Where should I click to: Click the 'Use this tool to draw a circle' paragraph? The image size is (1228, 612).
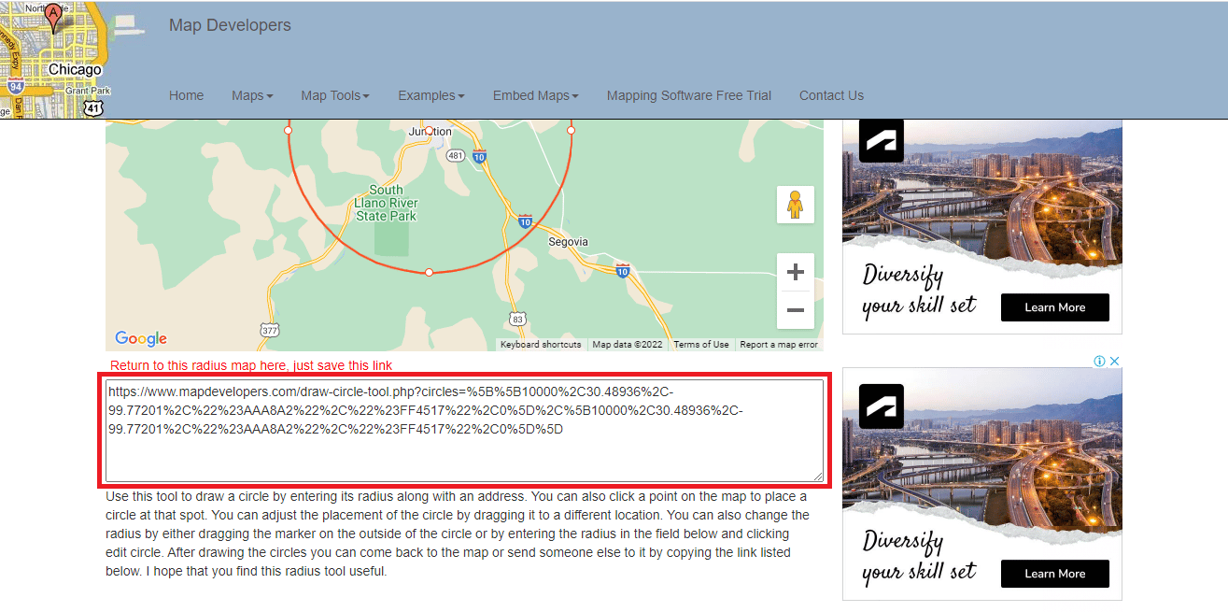point(458,534)
